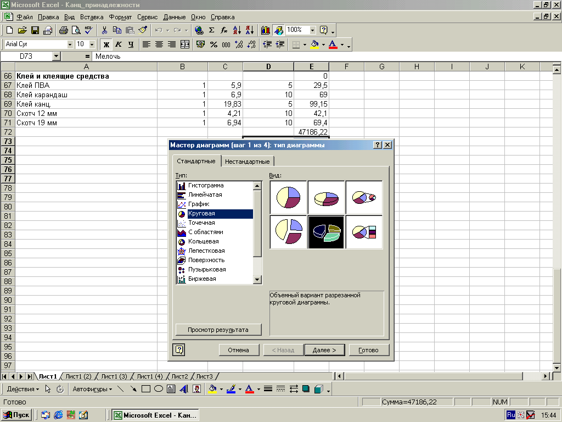Toggle italic formatting К
The height and width of the screenshot is (422, 562).
coord(119,45)
